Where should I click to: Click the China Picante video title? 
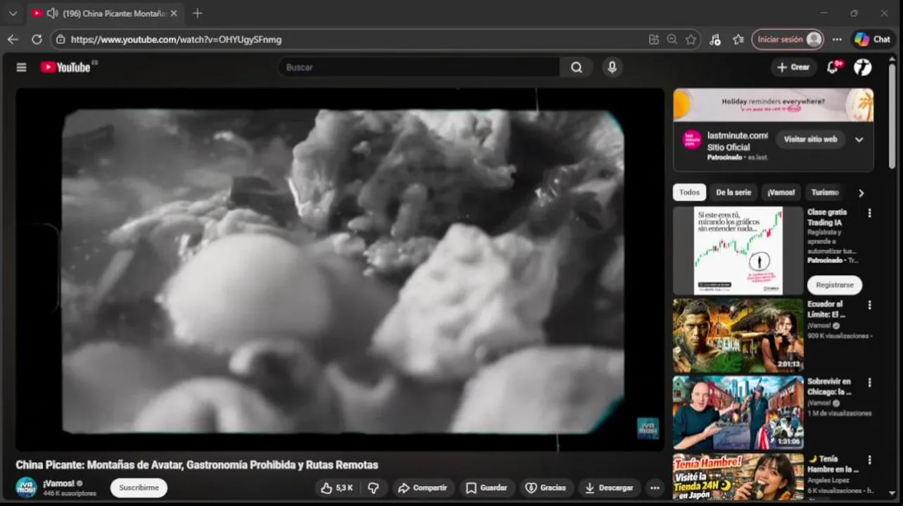pos(197,465)
